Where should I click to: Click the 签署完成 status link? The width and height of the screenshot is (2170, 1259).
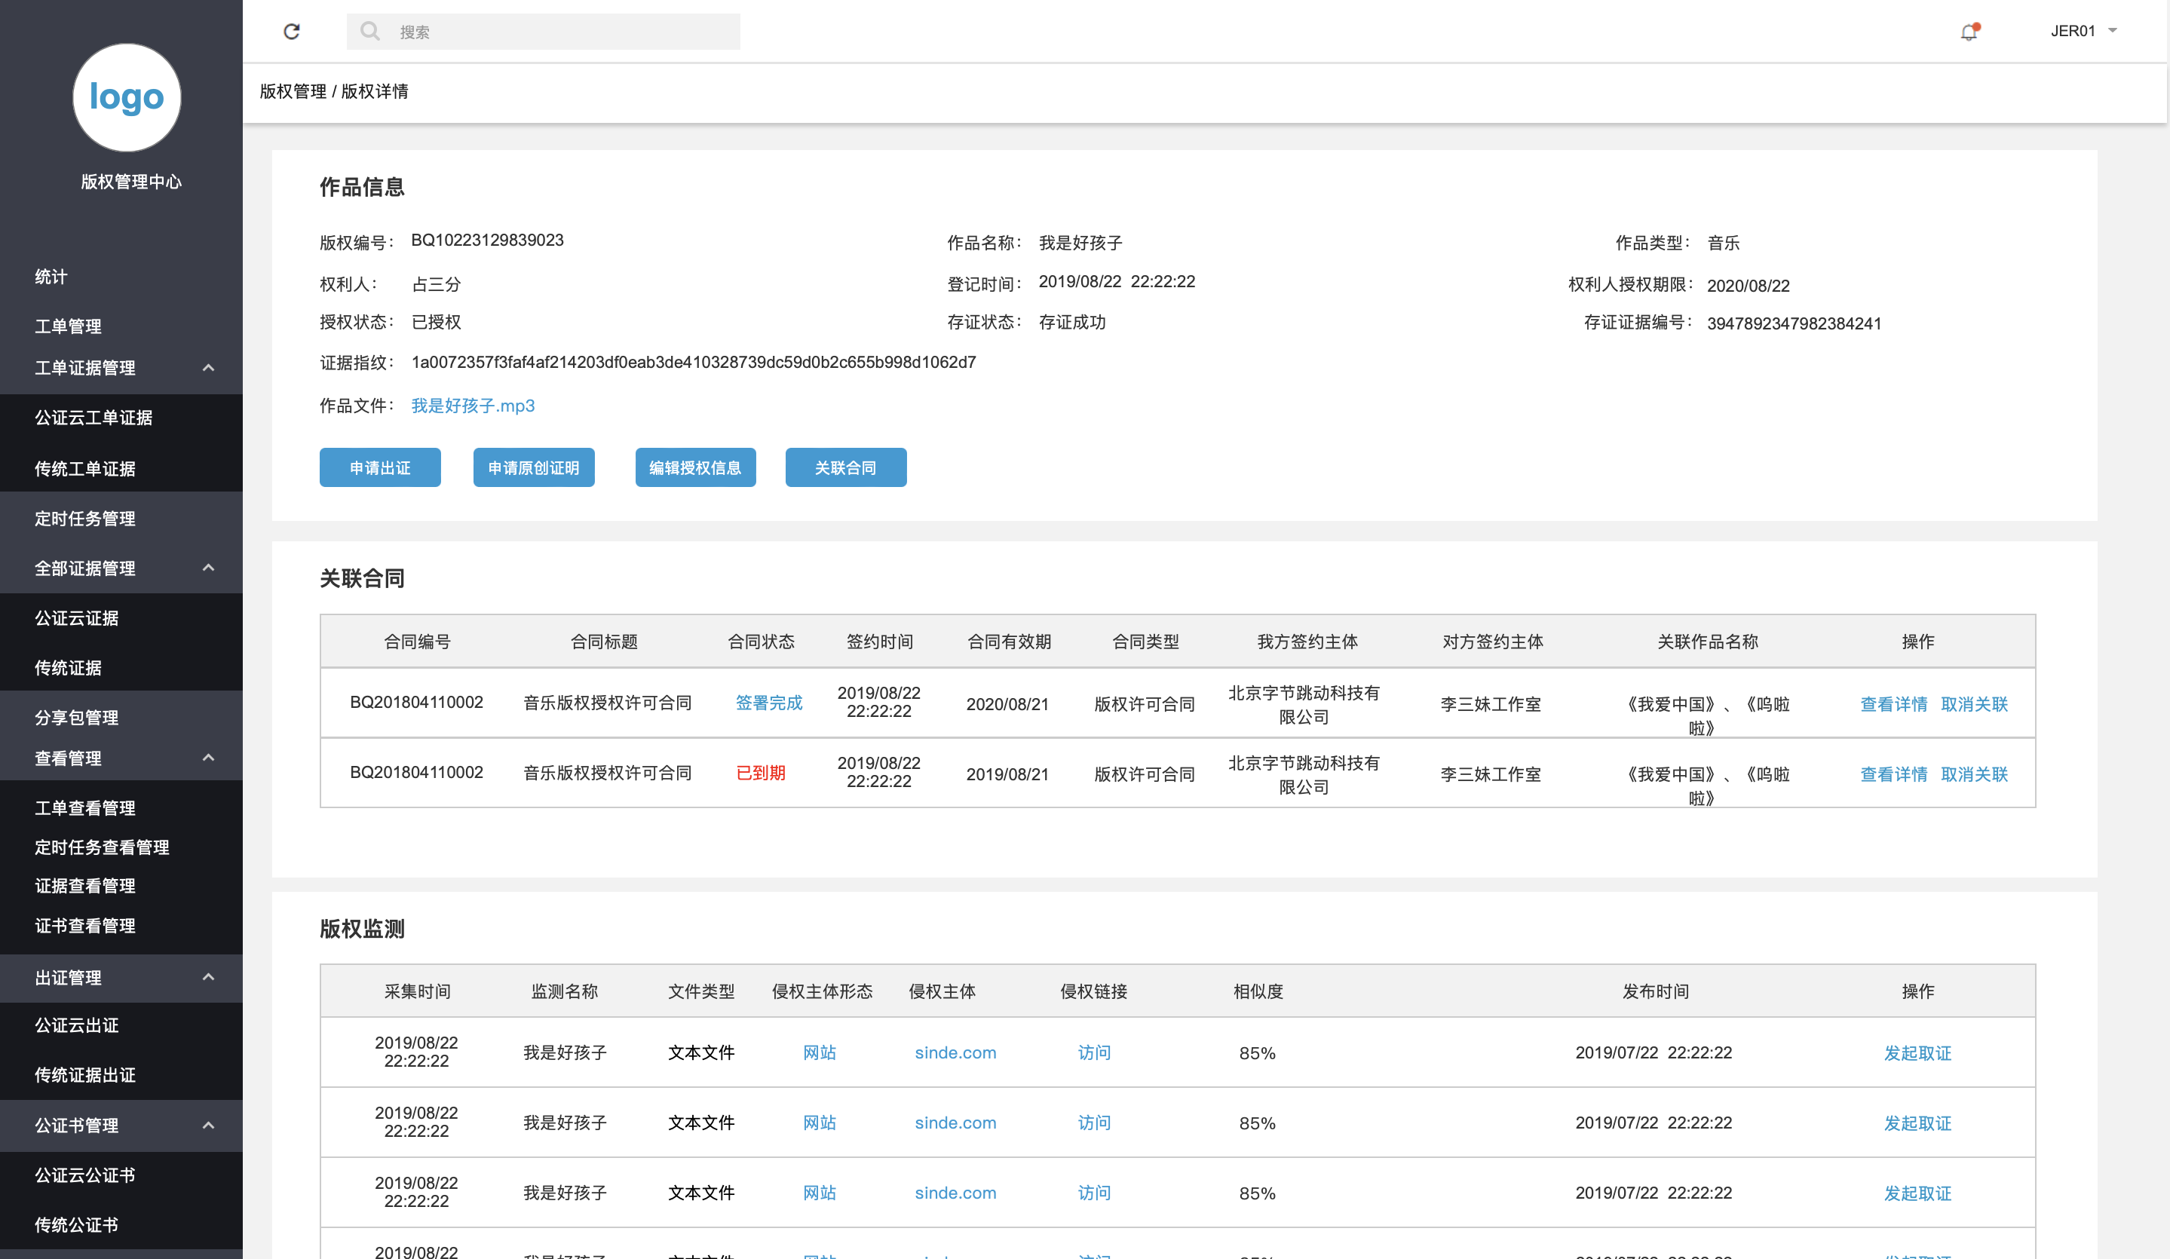(768, 703)
